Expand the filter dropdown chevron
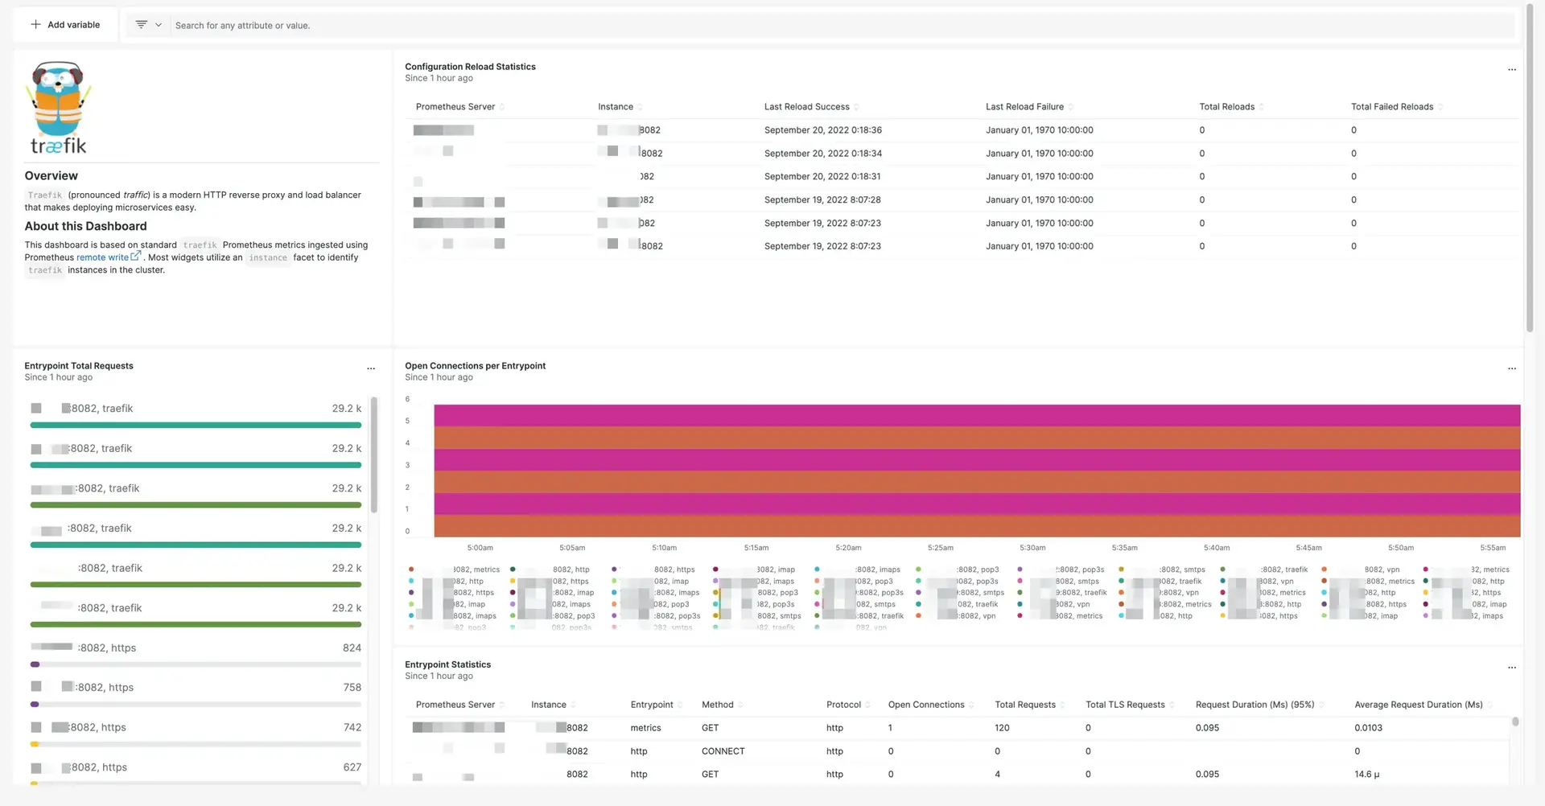This screenshot has width=1545, height=806. 159,25
